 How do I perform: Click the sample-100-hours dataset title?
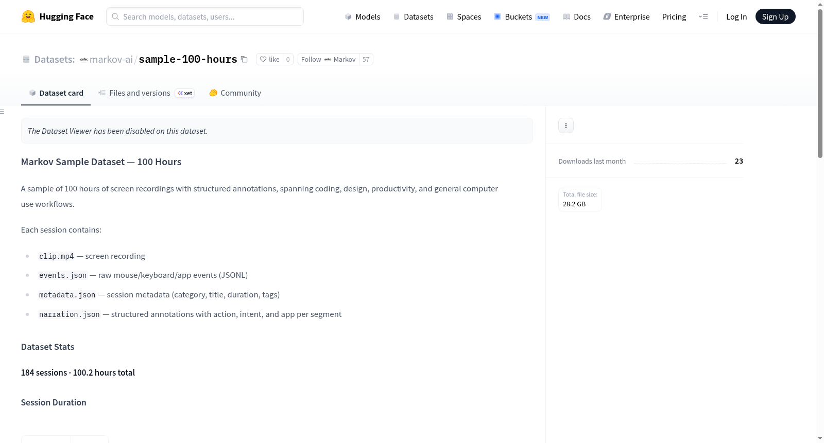point(188,59)
